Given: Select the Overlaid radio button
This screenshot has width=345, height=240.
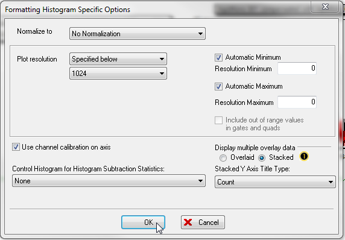Looking at the screenshot, I should click(223, 158).
